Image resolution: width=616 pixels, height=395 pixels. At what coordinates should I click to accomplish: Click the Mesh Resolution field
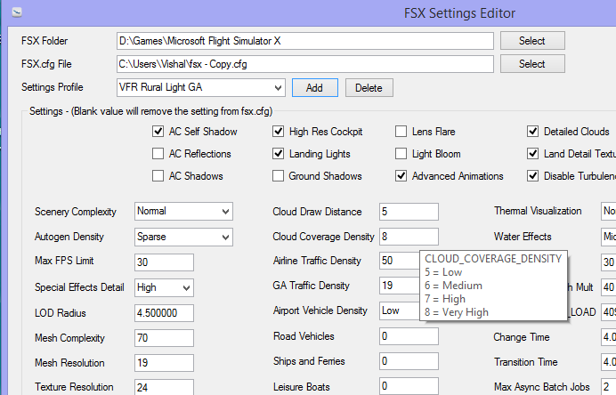point(164,362)
